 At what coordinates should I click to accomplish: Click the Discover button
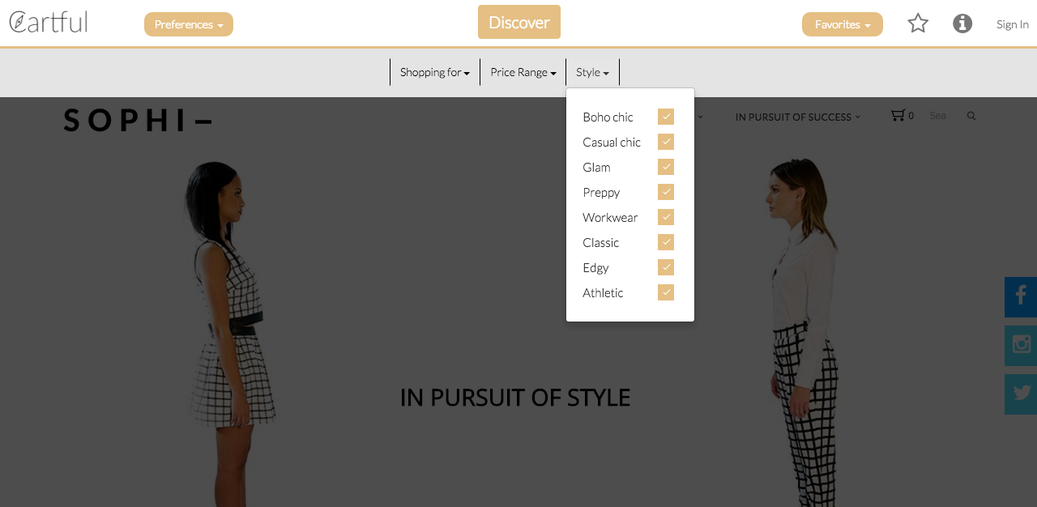[519, 22]
